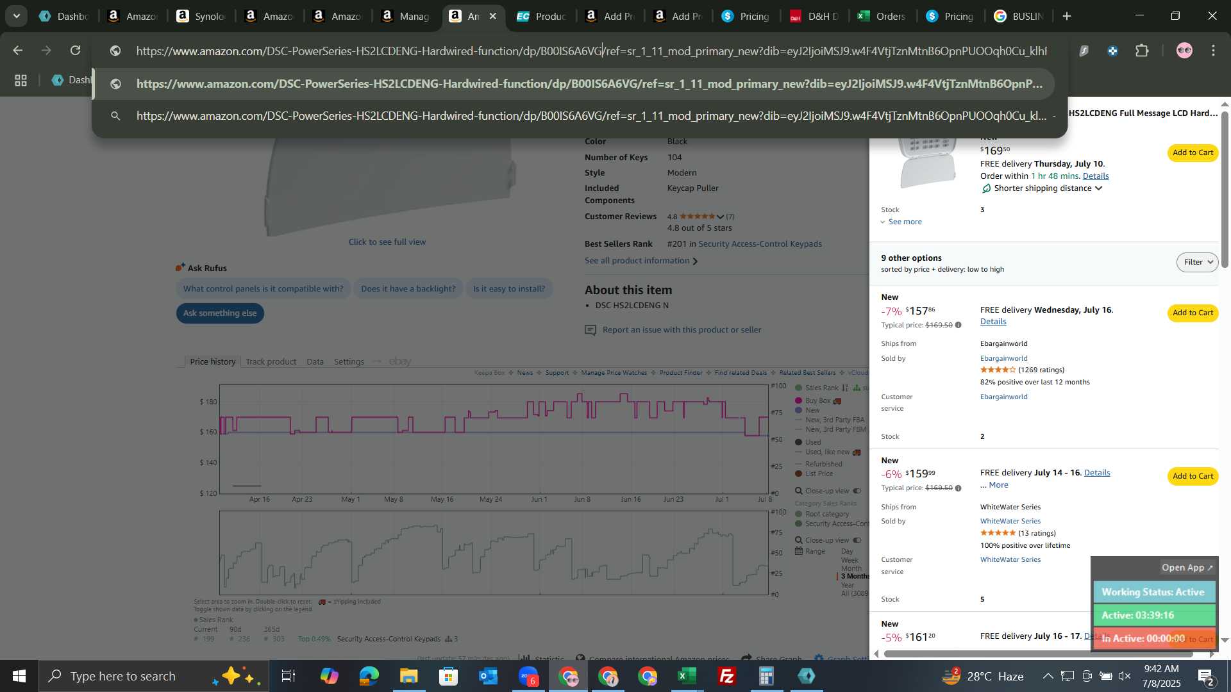Viewport: 1231px width, 692px height.
Task: Open Excel from the taskbar
Action: [x=687, y=676]
